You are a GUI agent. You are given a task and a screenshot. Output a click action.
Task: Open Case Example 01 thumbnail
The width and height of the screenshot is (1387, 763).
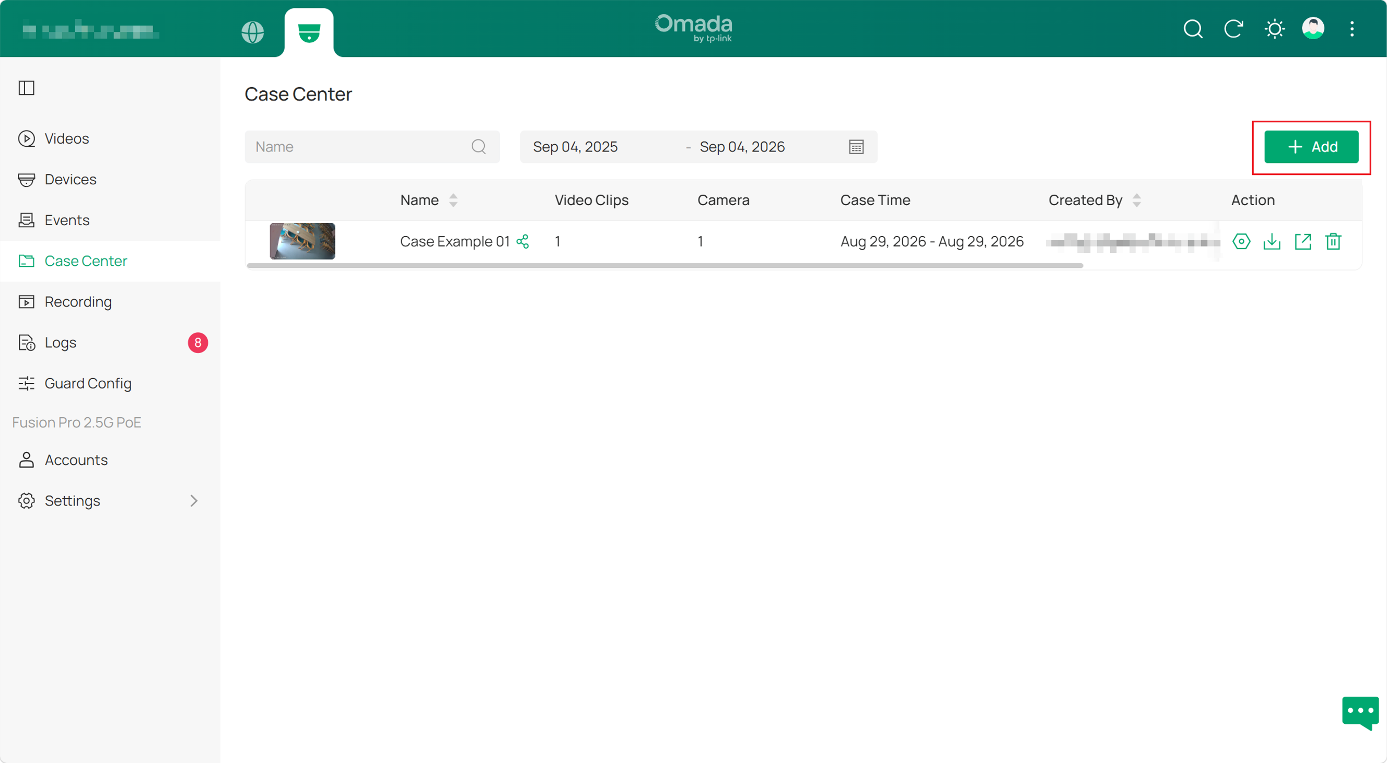302,242
